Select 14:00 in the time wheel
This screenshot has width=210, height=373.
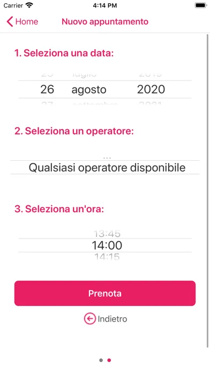(x=107, y=245)
